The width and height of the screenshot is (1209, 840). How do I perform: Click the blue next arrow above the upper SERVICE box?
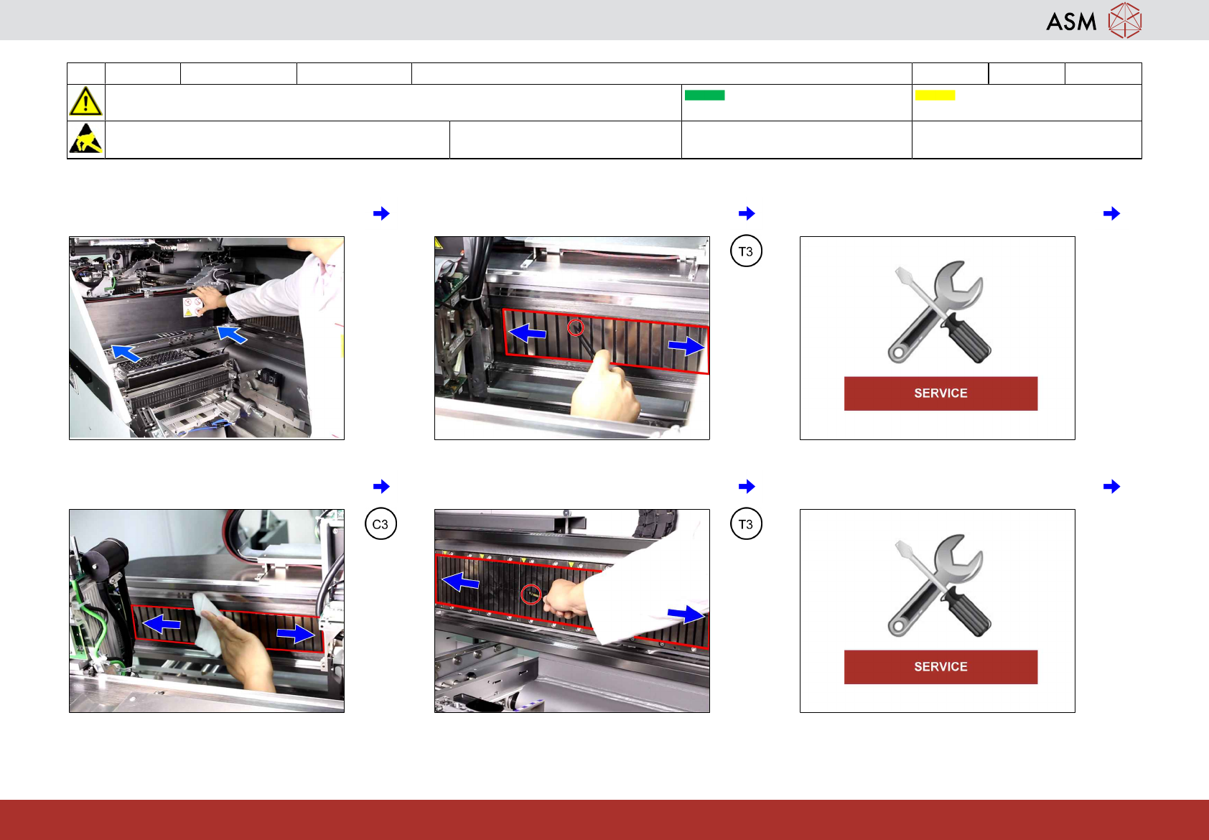(1111, 213)
